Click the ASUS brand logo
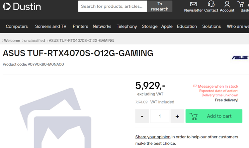Screen dimensions: 249x148 tap(240, 57)
